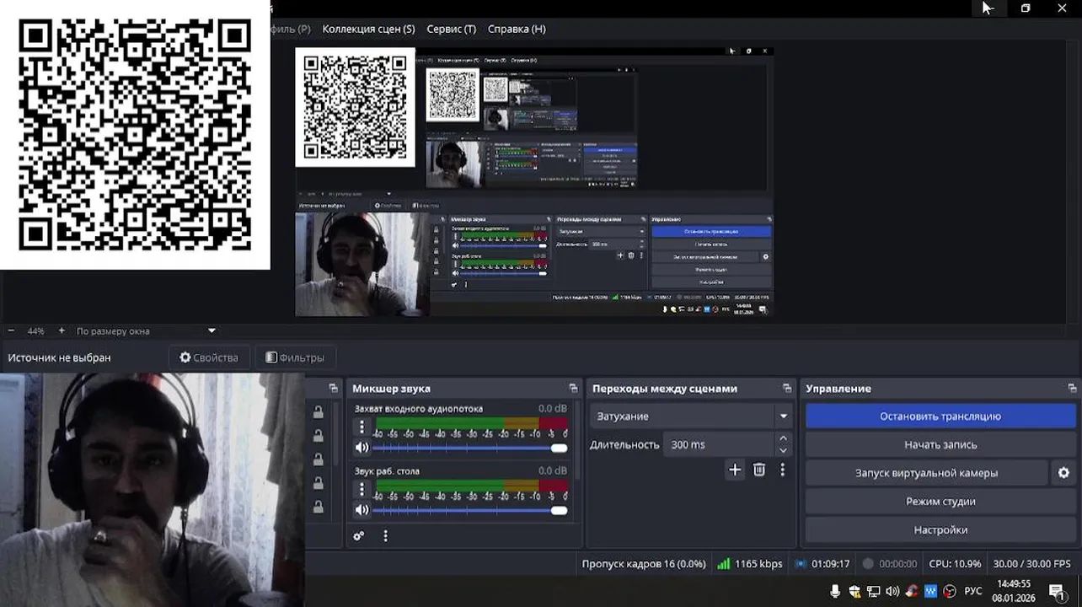Adjust Захват входного аудиопотока volume slider

tap(470, 449)
